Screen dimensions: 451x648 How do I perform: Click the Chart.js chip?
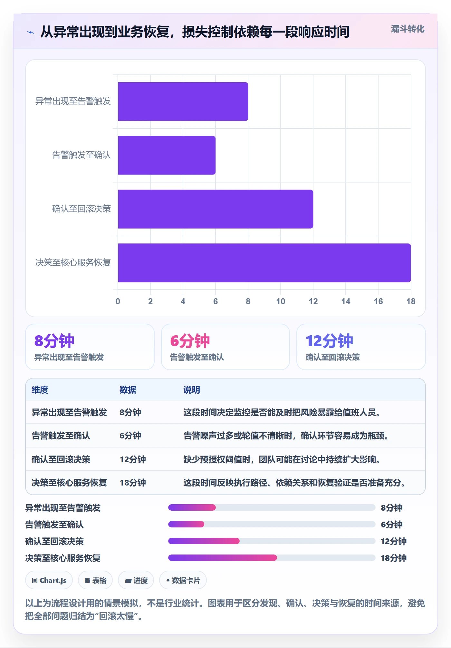(49, 580)
